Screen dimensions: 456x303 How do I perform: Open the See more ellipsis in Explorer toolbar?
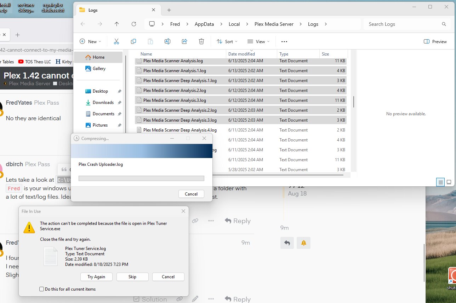pyautogui.click(x=284, y=41)
